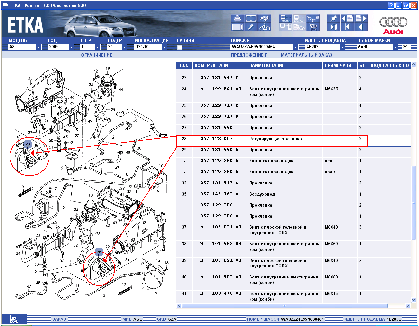Image resolution: width=419 pixels, height=326 pixels.
Task: Click the LexCom logo in the status bar
Action: [14, 319]
